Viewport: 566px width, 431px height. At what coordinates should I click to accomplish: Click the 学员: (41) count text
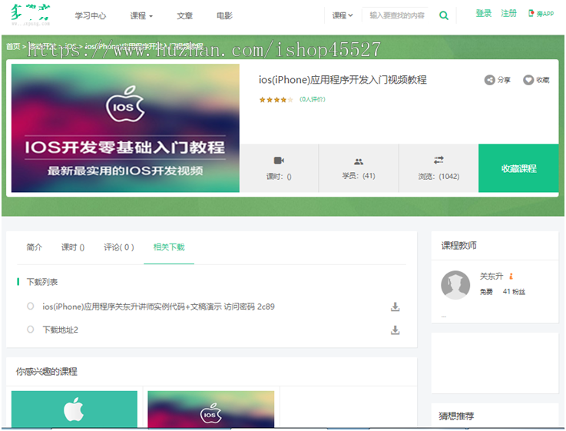[359, 176]
